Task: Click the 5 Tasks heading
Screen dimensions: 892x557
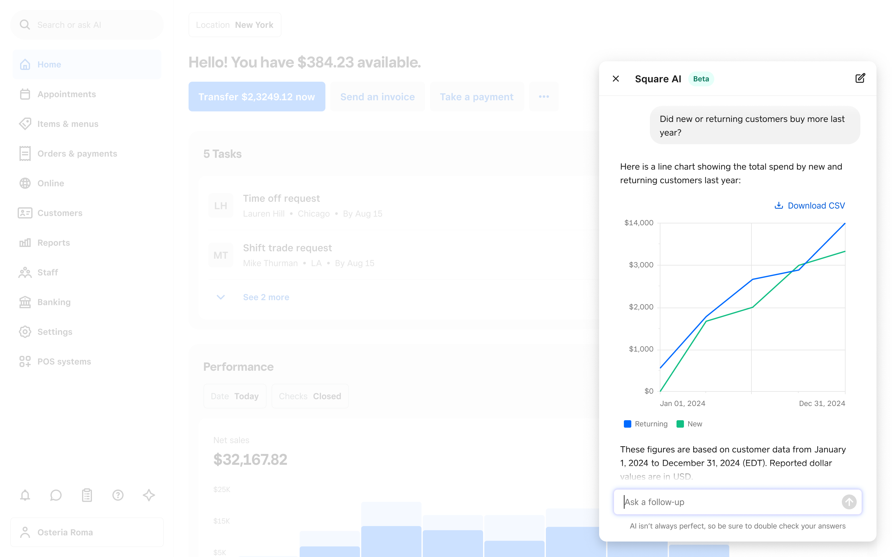Action: (222, 153)
